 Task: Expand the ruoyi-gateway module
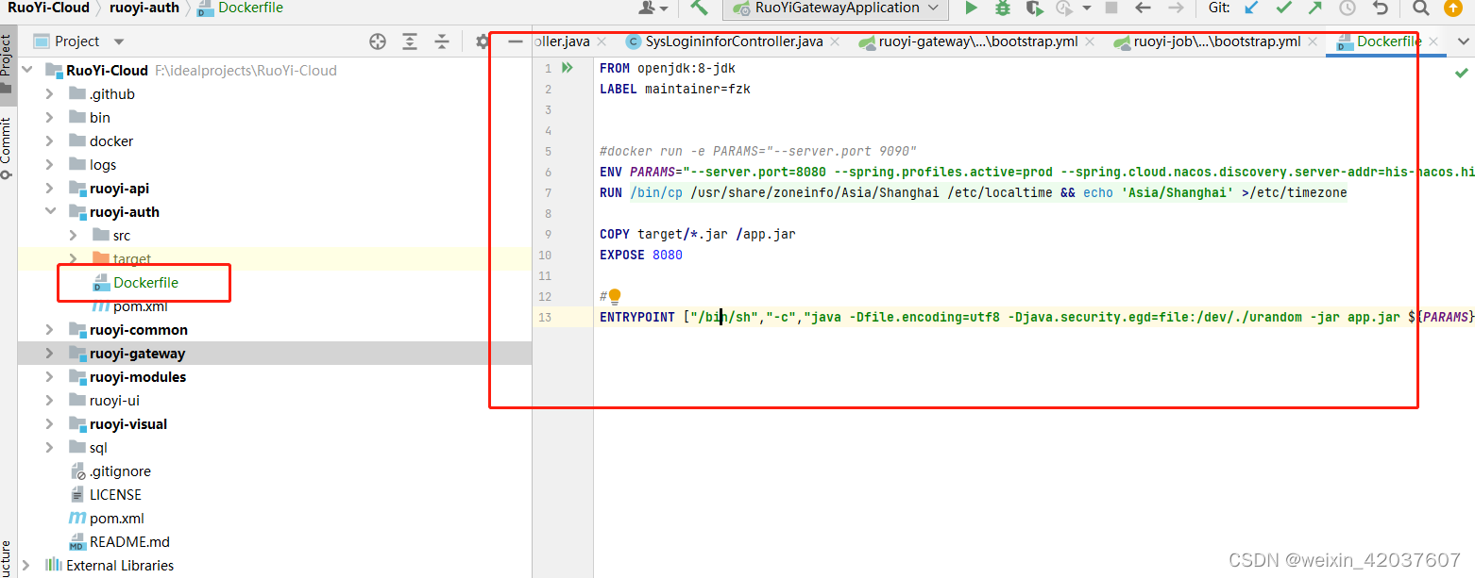point(50,354)
